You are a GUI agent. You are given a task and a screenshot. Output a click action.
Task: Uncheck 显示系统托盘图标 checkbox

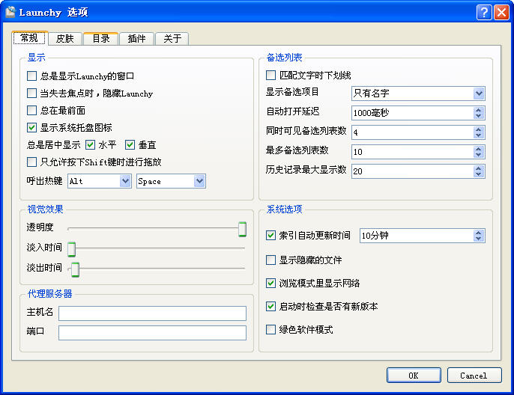tap(31, 127)
